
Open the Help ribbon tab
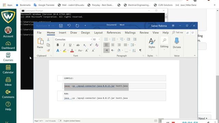pos(166,33)
